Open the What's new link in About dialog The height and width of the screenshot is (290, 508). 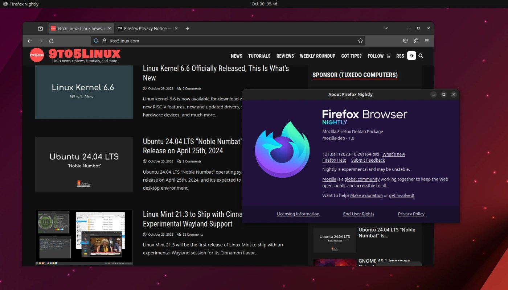pos(394,154)
